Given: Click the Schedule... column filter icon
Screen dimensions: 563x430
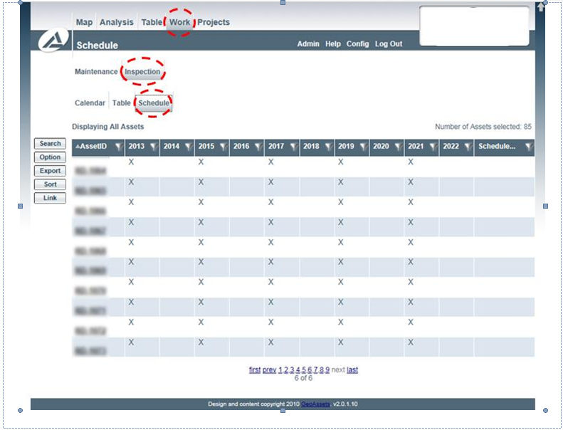Looking at the screenshot, I should 530,147.
